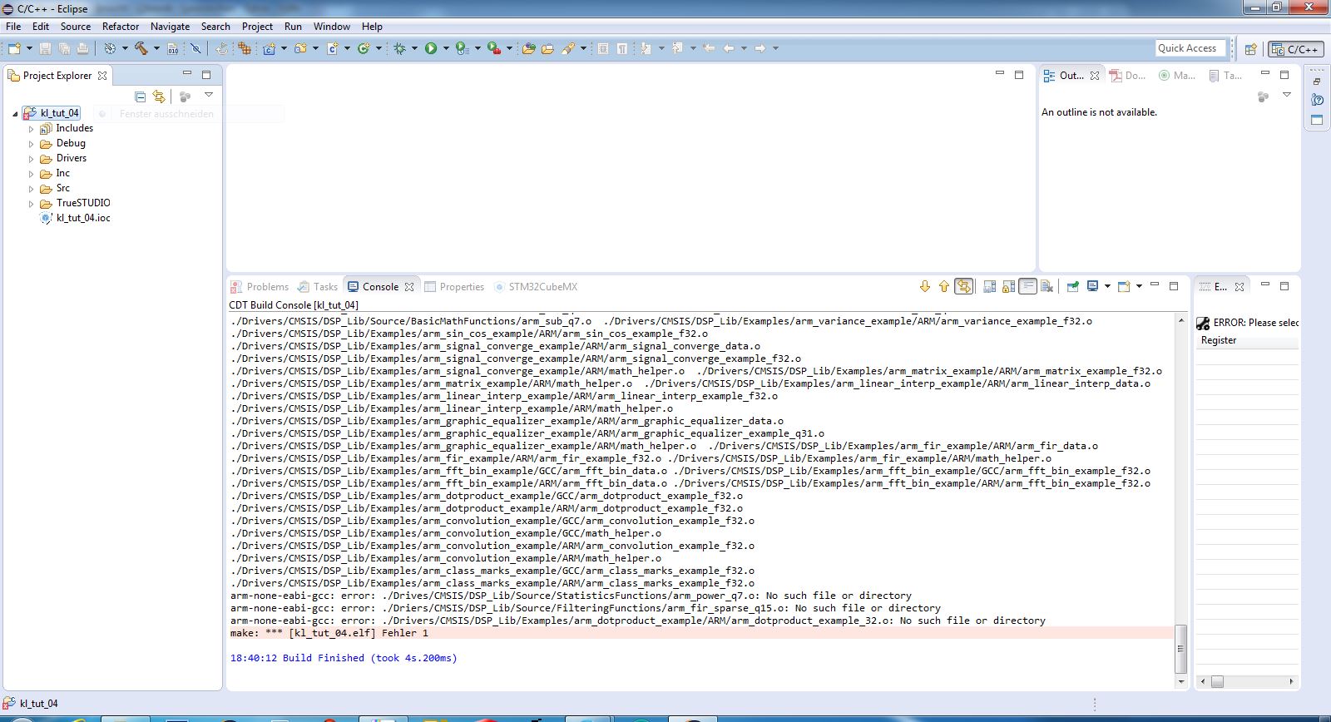Image resolution: width=1331 pixels, height=722 pixels.
Task: Open the Refactor menu
Action: pos(121,27)
